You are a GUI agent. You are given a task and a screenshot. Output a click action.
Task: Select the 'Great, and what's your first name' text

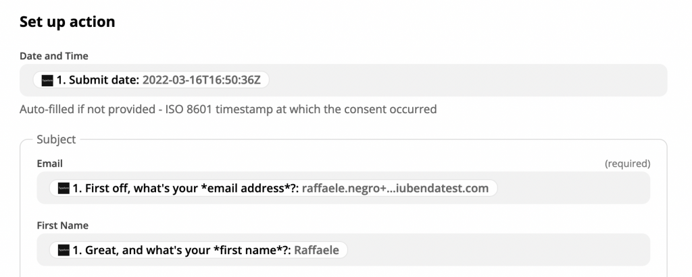181,250
